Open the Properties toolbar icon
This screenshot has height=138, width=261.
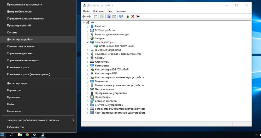pos(102,16)
